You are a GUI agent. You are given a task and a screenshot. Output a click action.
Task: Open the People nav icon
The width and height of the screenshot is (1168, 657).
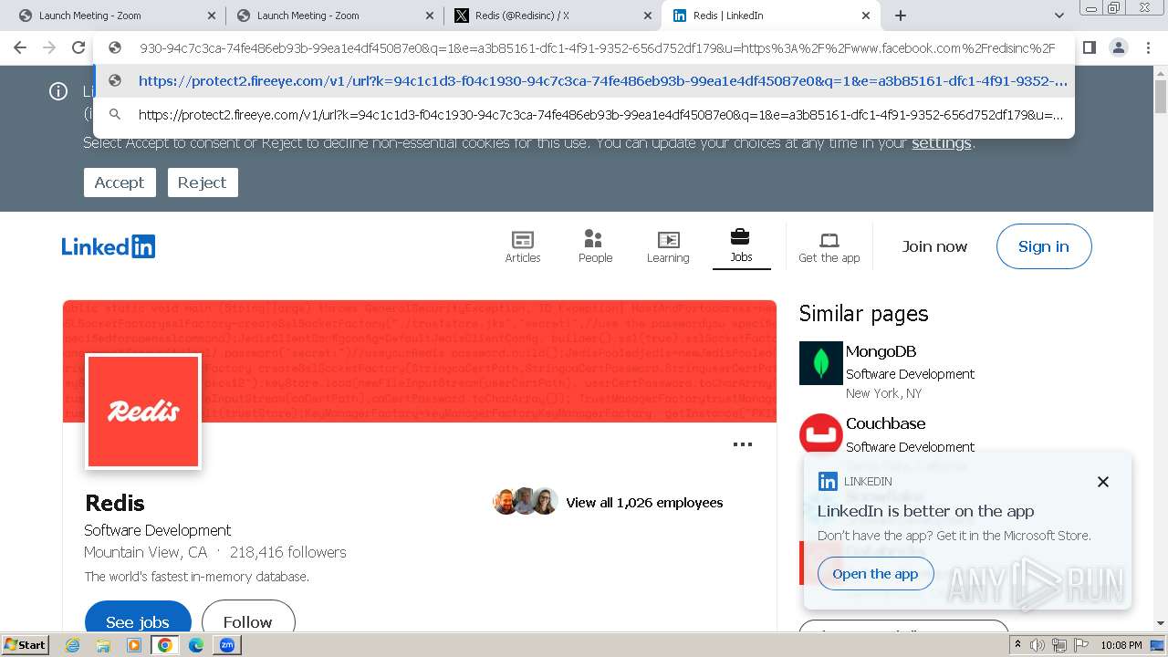[x=595, y=246]
